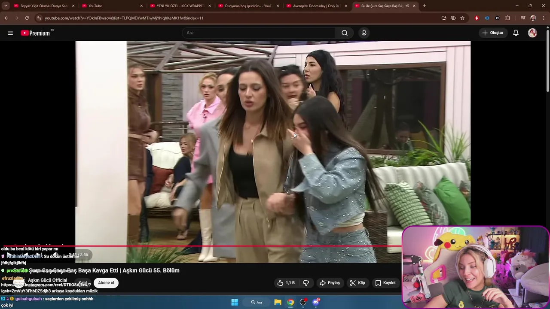The width and height of the screenshot is (550, 309).
Task: Close the Feyyaz Yiğit tab
Action: 73,6
